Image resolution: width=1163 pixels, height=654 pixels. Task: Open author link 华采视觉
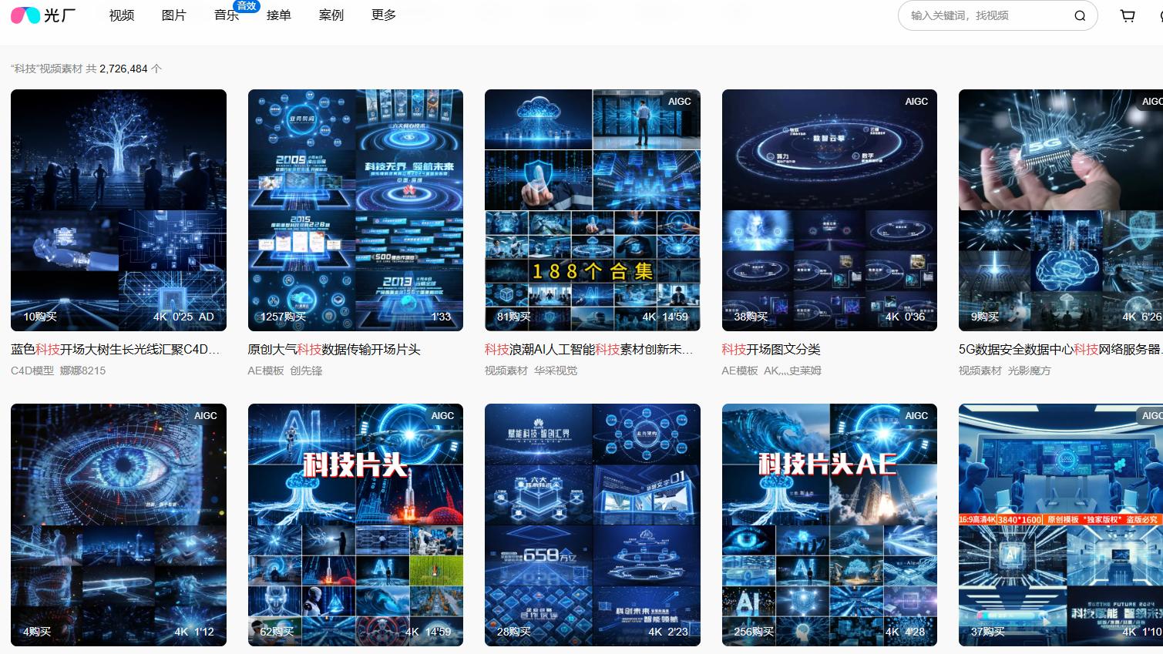tap(555, 371)
